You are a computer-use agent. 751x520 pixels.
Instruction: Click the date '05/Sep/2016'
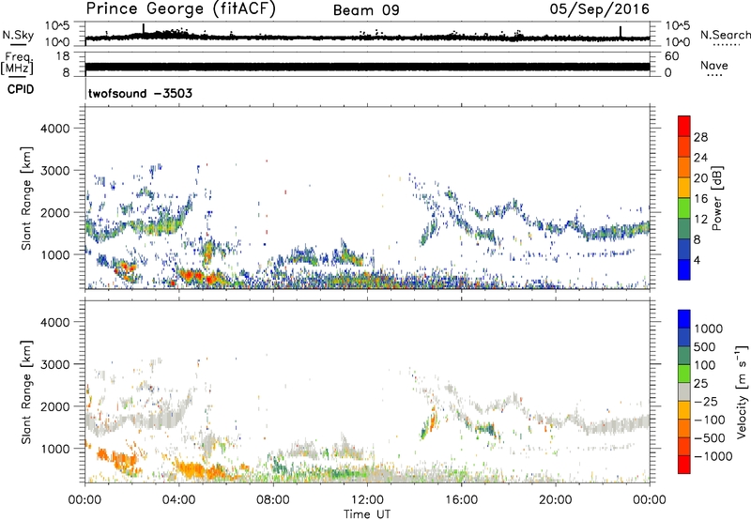(x=600, y=9)
